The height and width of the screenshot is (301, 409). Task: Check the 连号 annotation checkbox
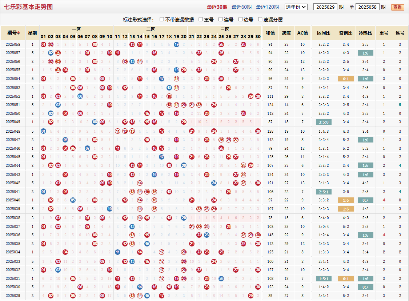click(x=220, y=19)
